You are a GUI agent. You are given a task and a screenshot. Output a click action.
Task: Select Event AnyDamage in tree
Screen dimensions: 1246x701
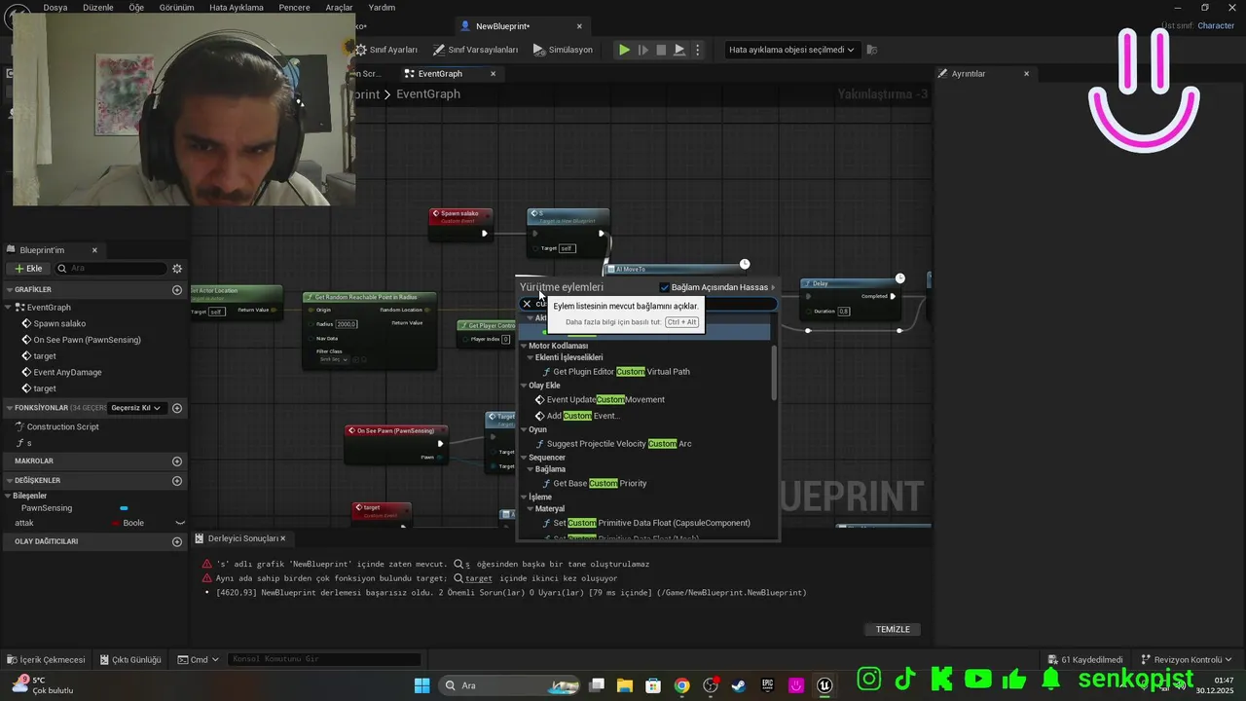coord(67,372)
